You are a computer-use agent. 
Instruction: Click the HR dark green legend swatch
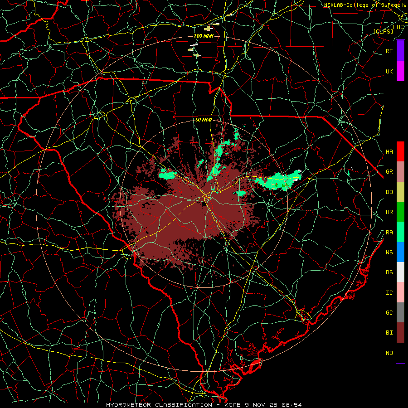pyautogui.click(x=400, y=212)
